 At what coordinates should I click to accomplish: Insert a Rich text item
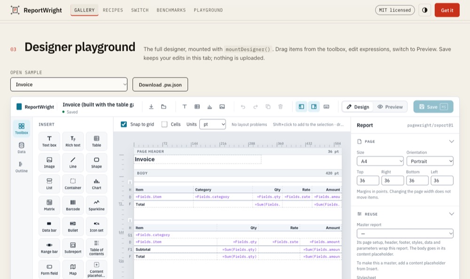tap(73, 141)
